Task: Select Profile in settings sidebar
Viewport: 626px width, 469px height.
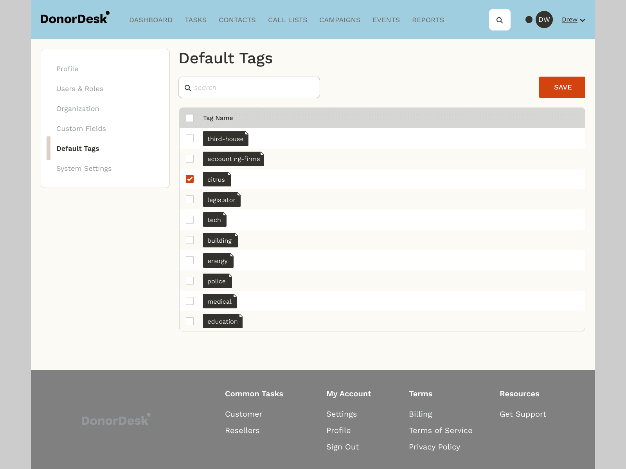Action: 67,69
